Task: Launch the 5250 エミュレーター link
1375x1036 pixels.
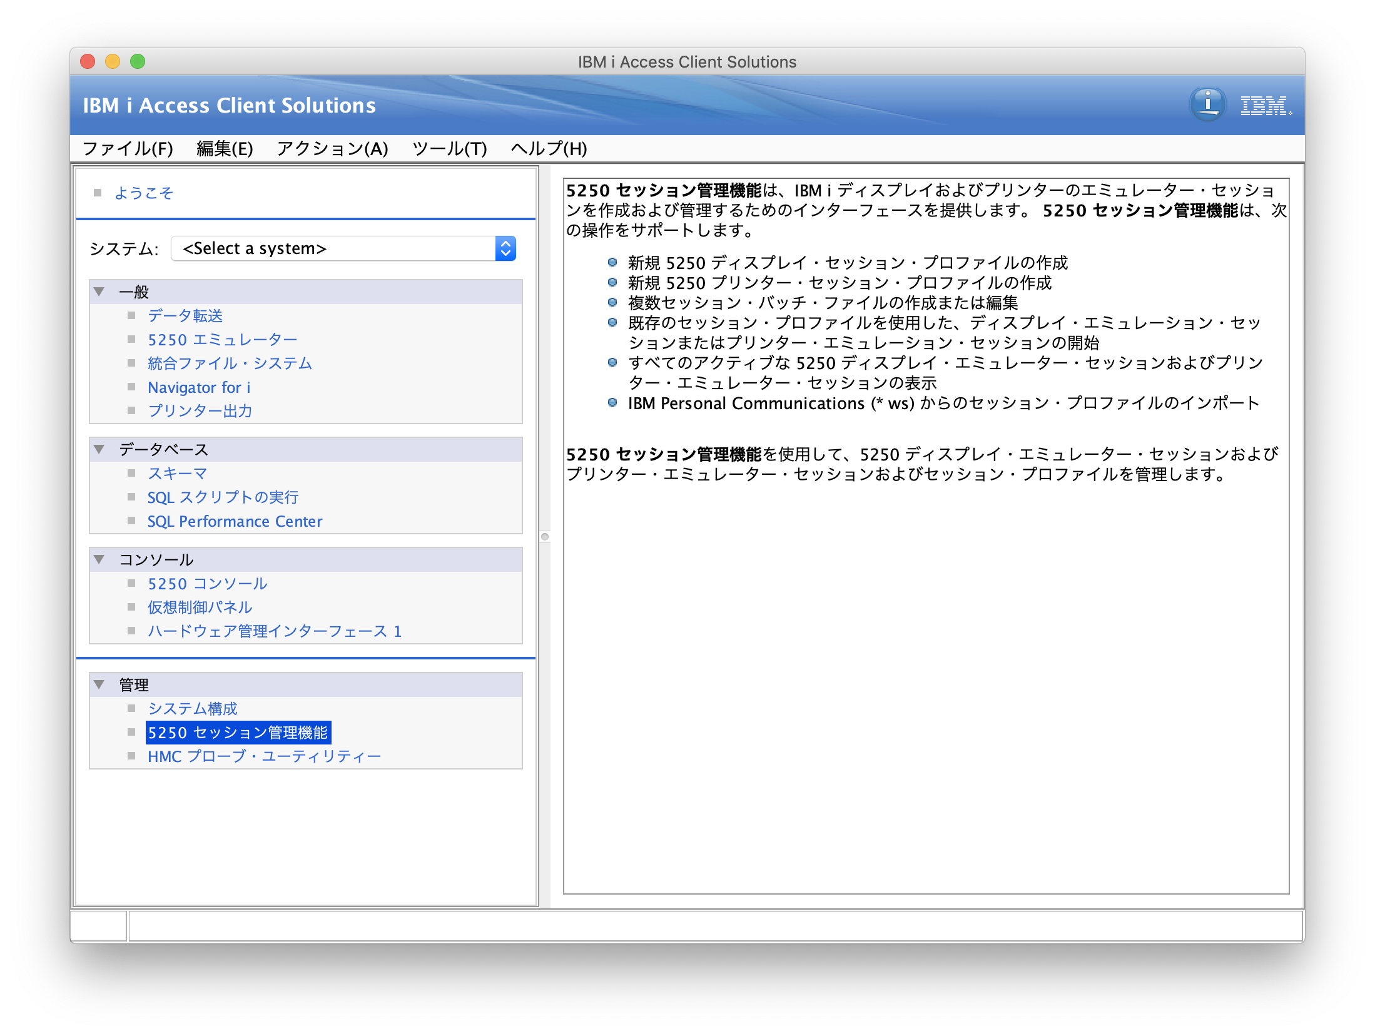Action: pos(222,340)
